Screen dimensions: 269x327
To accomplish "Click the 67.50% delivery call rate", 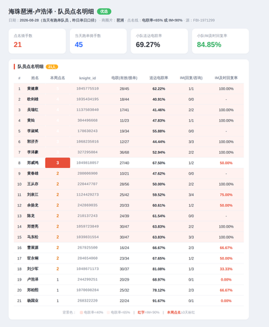I will coord(159,163).
